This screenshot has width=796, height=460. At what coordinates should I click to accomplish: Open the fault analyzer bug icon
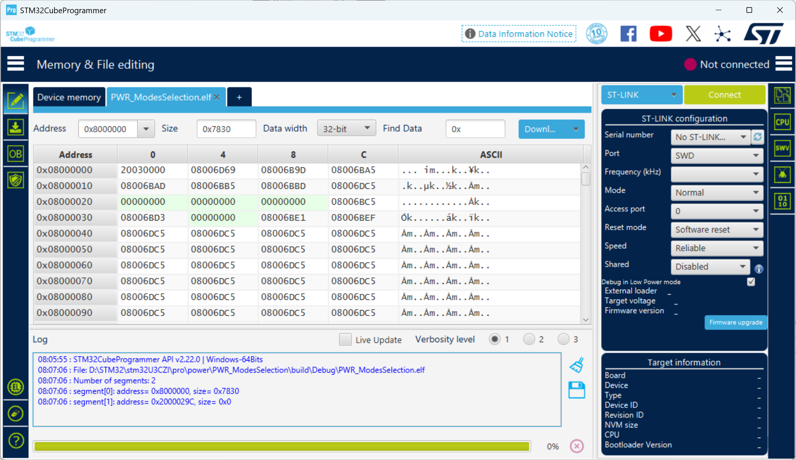tap(782, 174)
